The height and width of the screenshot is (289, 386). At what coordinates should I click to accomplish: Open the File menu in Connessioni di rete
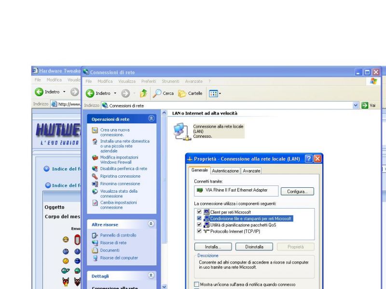coord(89,81)
